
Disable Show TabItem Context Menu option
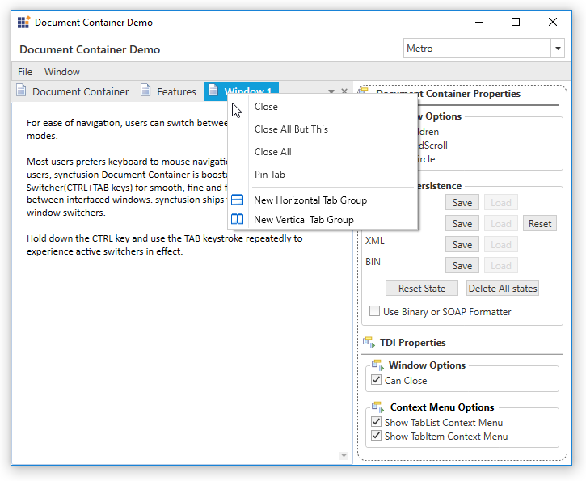pyautogui.click(x=376, y=436)
